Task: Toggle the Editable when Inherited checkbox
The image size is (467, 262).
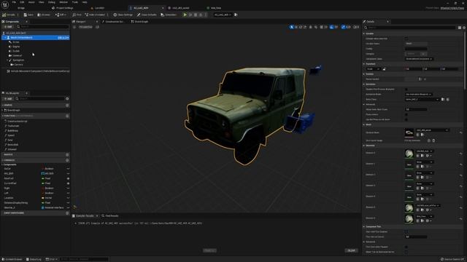Action: click(x=406, y=39)
